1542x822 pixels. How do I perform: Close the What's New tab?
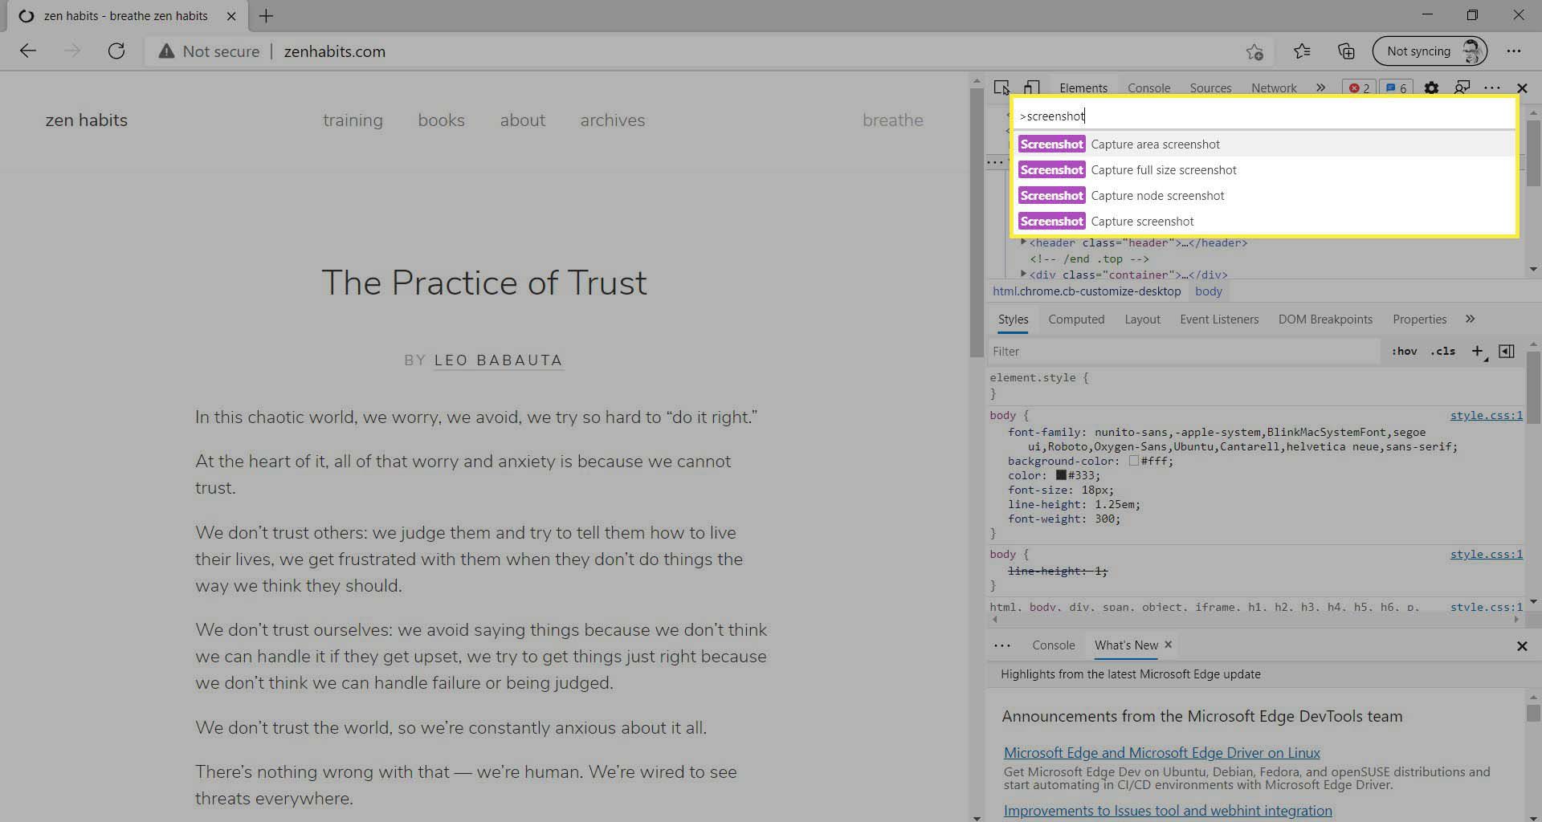pos(1168,645)
